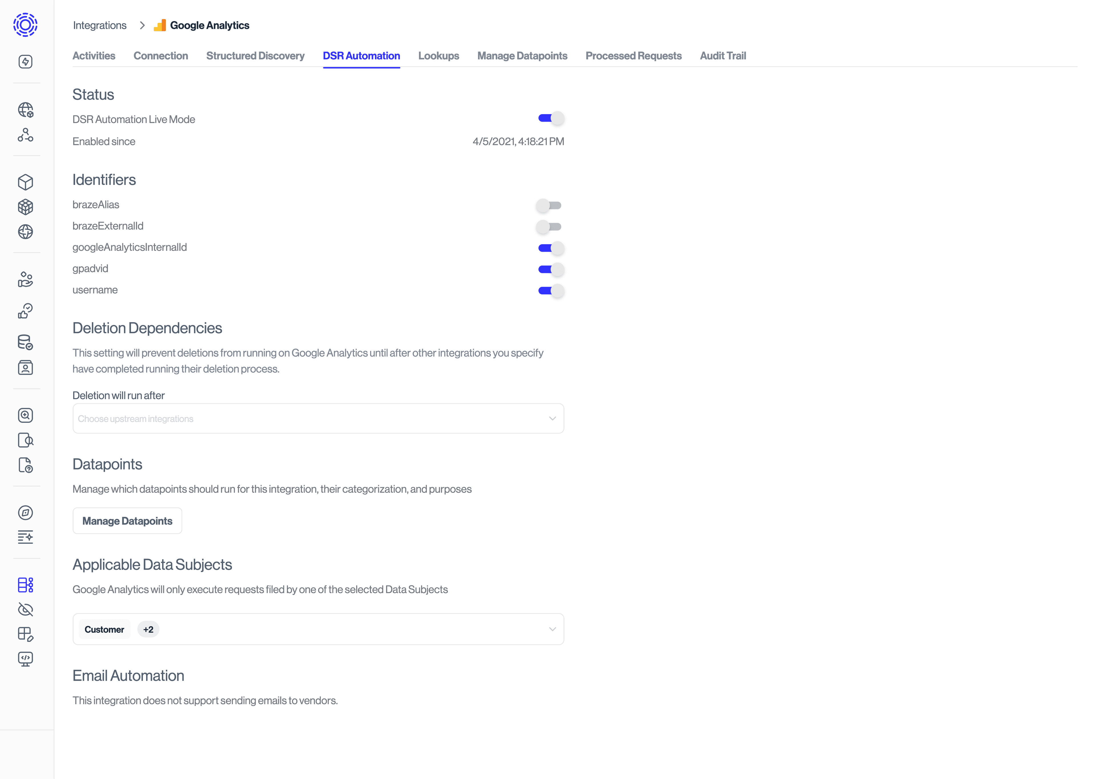Open the thumbs-up with checkmark icon
The image size is (1096, 779).
[x=25, y=311]
